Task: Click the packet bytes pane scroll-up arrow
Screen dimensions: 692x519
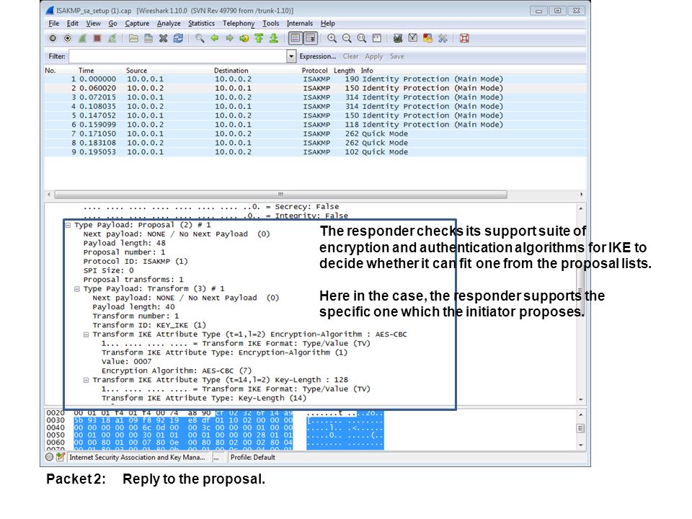Action: [x=581, y=415]
